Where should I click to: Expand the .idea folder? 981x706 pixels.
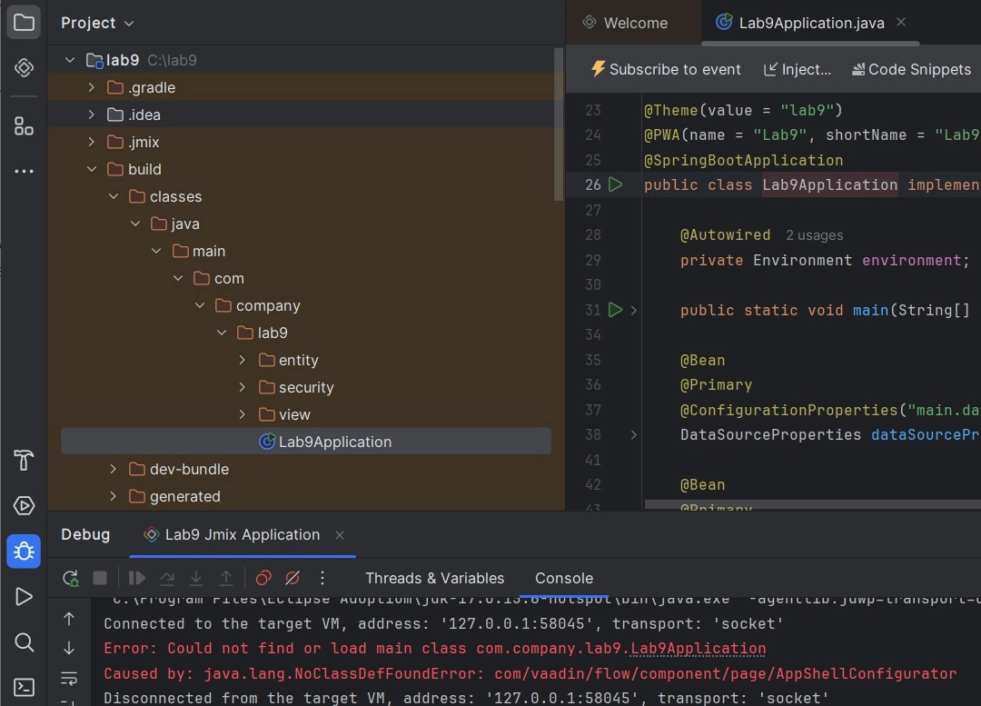92,114
